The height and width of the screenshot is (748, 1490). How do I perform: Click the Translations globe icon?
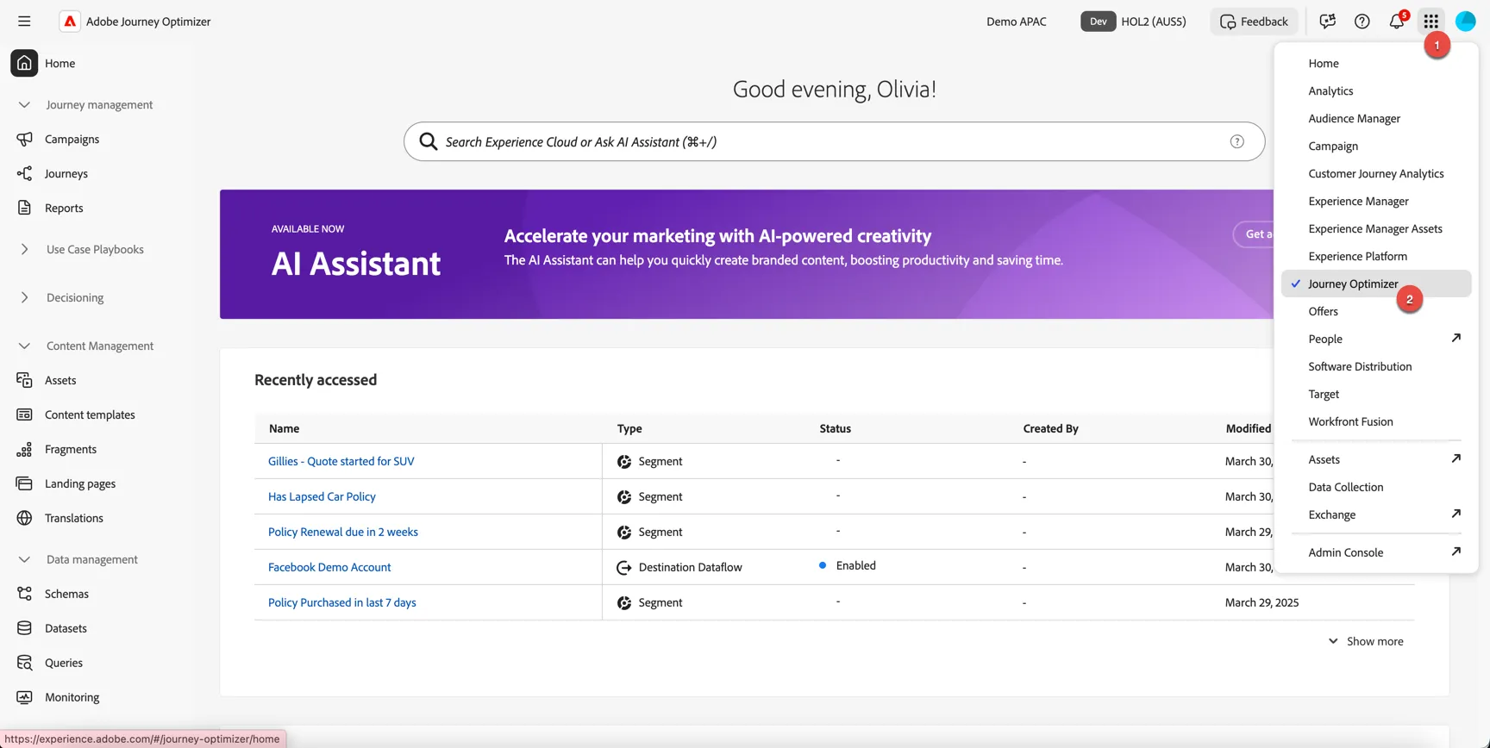(24, 518)
